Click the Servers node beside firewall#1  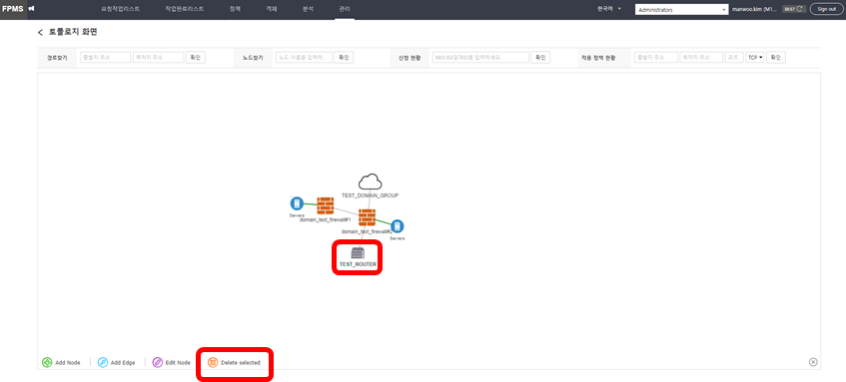pos(297,203)
